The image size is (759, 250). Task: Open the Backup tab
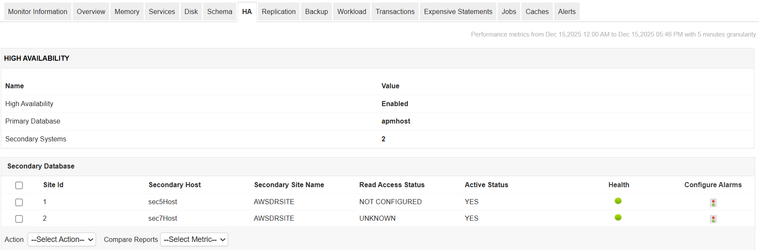coord(316,11)
